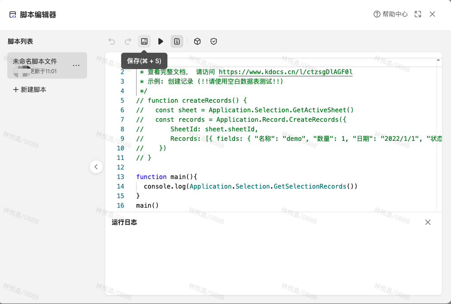Click the shield checkmark icon
The width and height of the screenshot is (451, 304).
pos(214,41)
